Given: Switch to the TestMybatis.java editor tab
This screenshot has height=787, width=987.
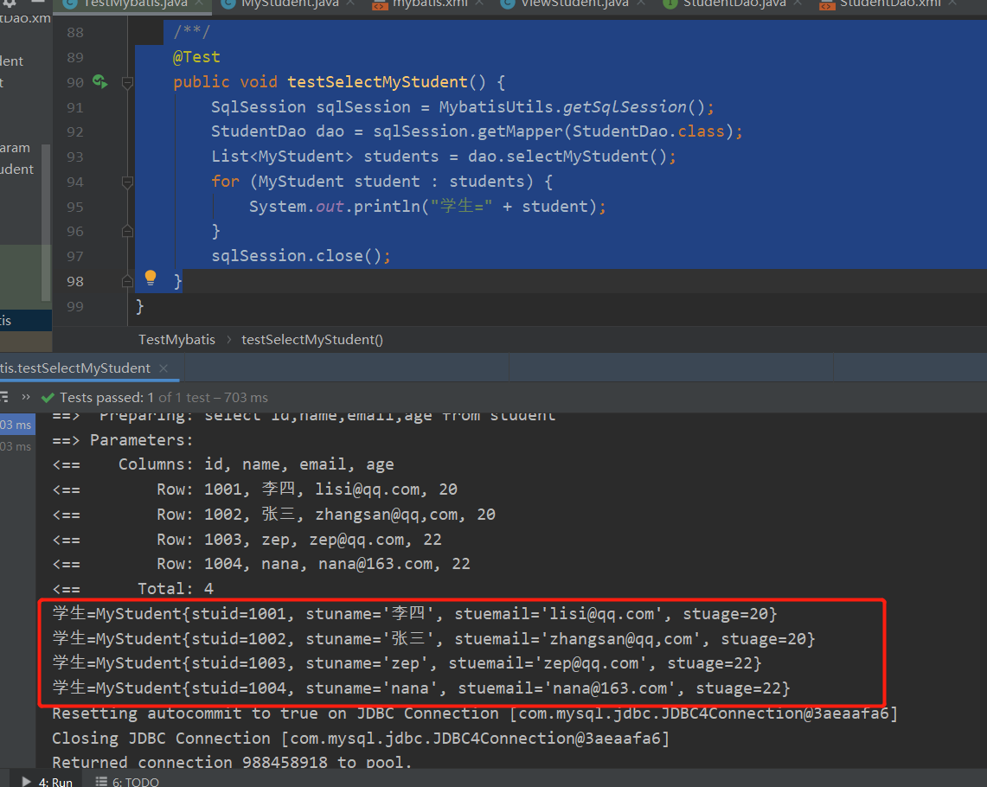Looking at the screenshot, I should (135, 3).
